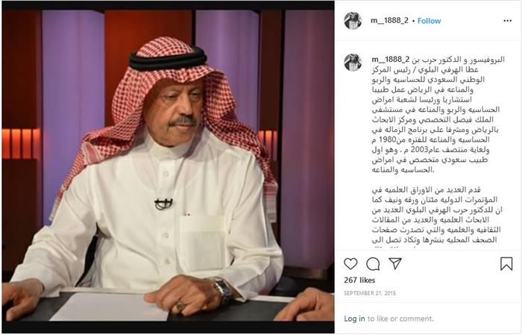Open comments via the speech bubble icon

[373, 263]
